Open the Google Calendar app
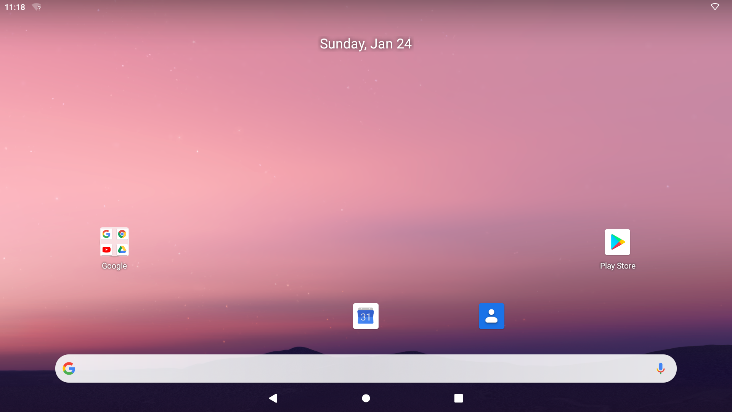This screenshot has width=732, height=412. (x=366, y=316)
